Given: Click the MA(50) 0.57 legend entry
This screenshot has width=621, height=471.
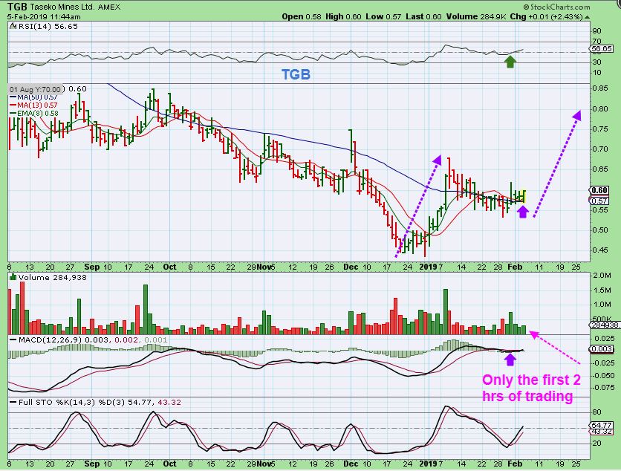Looking at the screenshot, I should (x=33, y=97).
